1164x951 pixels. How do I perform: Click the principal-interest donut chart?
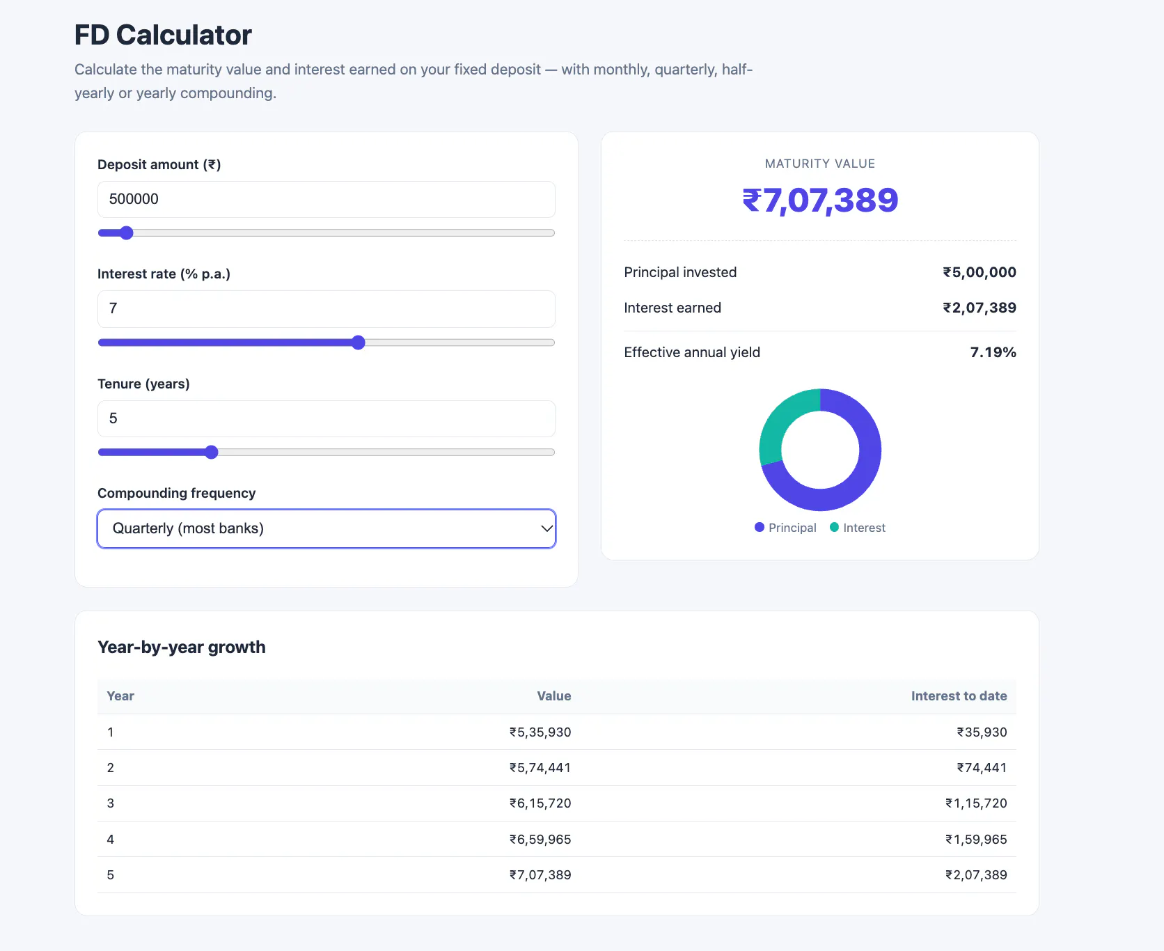point(820,450)
